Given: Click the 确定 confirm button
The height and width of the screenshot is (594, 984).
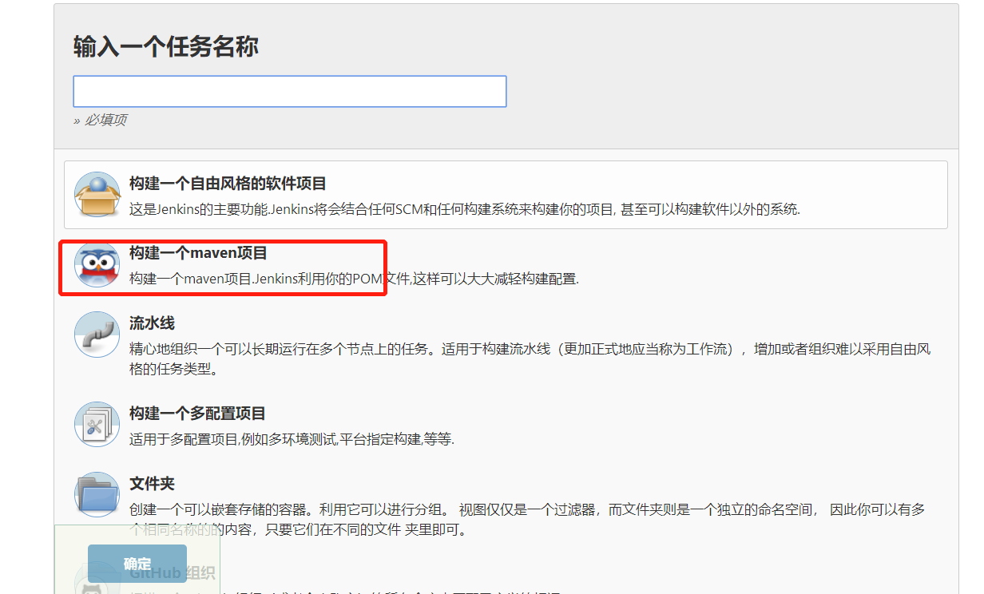Looking at the screenshot, I should point(137,564).
